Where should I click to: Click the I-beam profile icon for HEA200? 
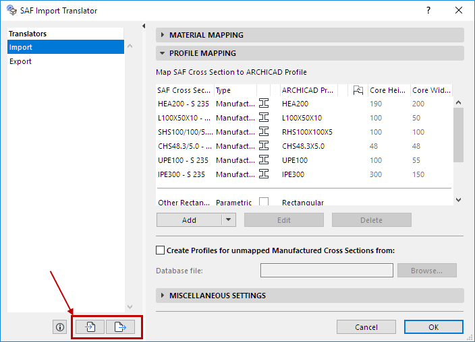pos(264,104)
